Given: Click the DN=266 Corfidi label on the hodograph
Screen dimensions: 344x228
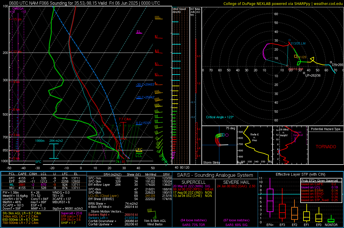Looking at the screenshot, I should (337, 65).
